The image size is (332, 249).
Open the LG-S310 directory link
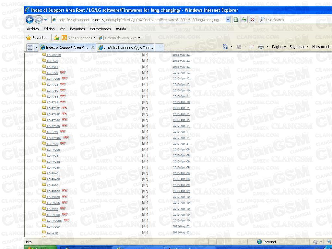[x=52, y=233]
